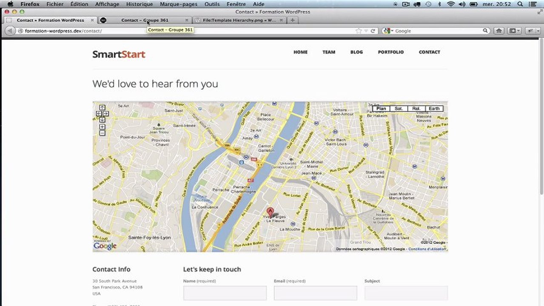Click the battery status icon

click(473, 4)
